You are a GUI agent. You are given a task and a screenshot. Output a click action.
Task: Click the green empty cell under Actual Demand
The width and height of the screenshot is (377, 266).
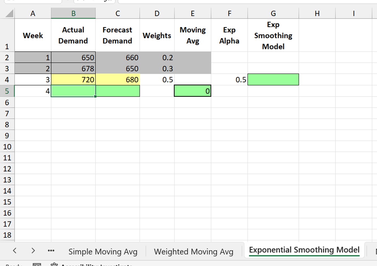point(73,91)
